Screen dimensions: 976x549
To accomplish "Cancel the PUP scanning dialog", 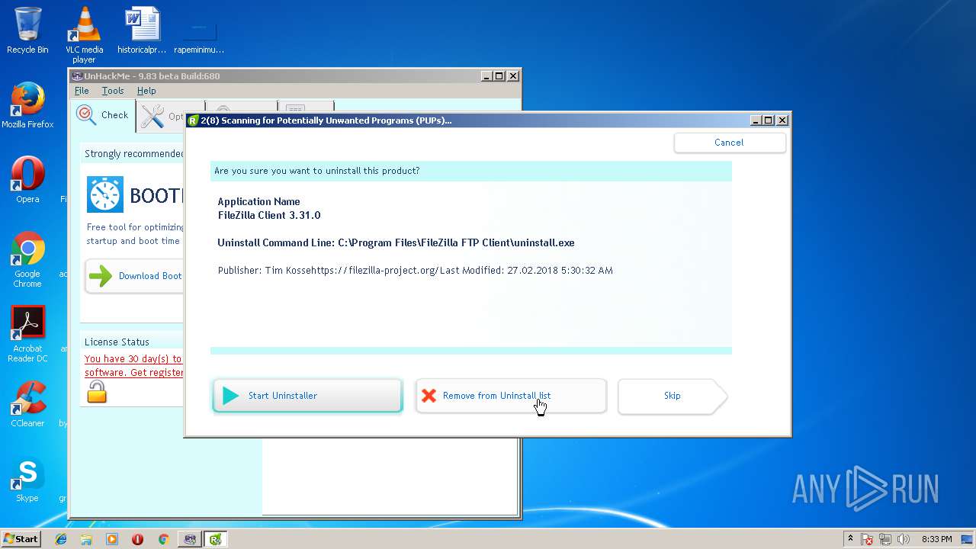I will tap(729, 143).
